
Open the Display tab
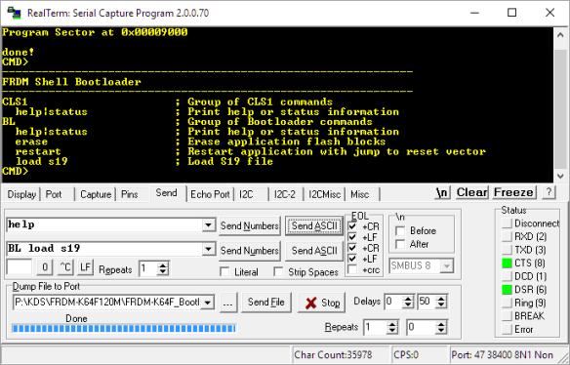21,194
